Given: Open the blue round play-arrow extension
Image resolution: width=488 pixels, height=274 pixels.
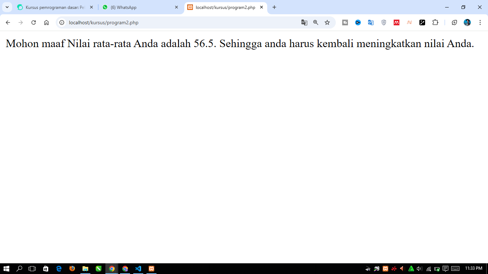Looking at the screenshot, I should 358,22.
